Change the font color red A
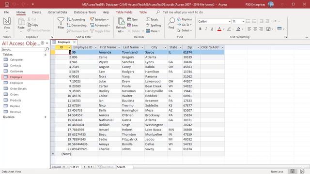Screen dimensions: 310x174 (x=219, y=29)
